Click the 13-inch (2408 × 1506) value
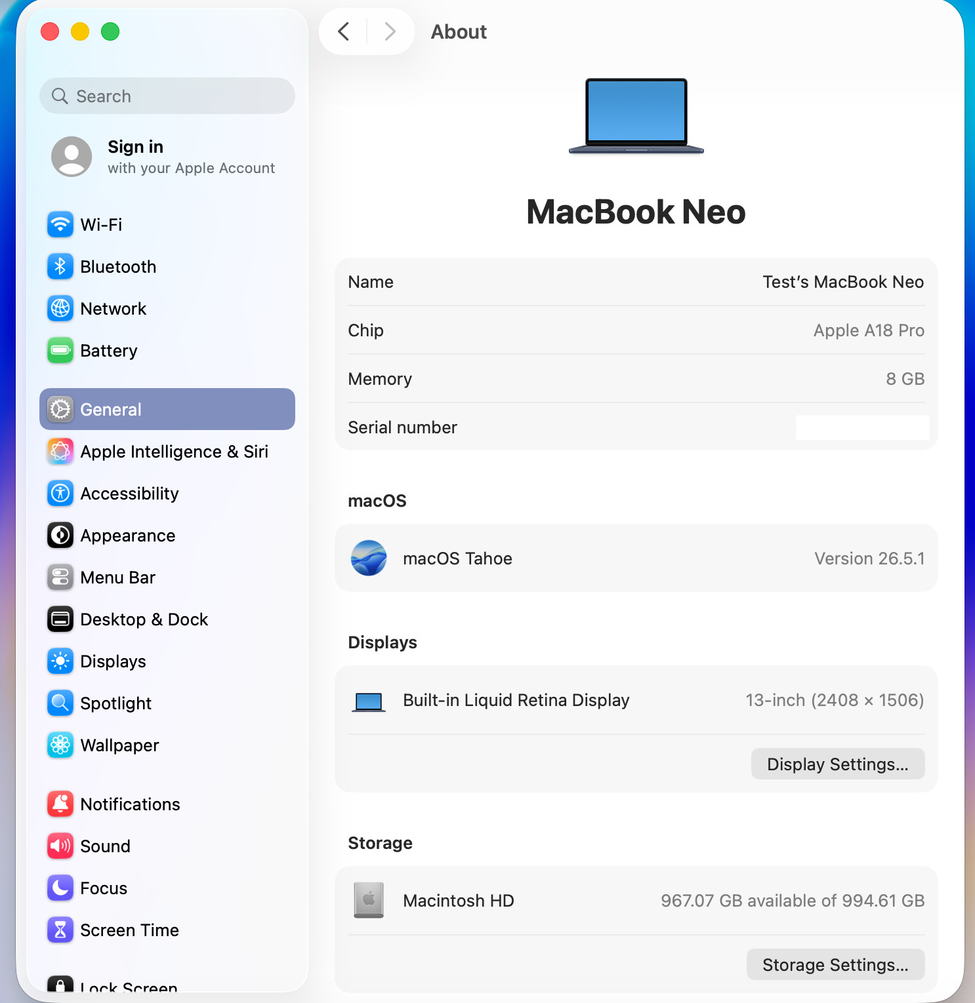The height and width of the screenshot is (1003, 975). point(835,700)
